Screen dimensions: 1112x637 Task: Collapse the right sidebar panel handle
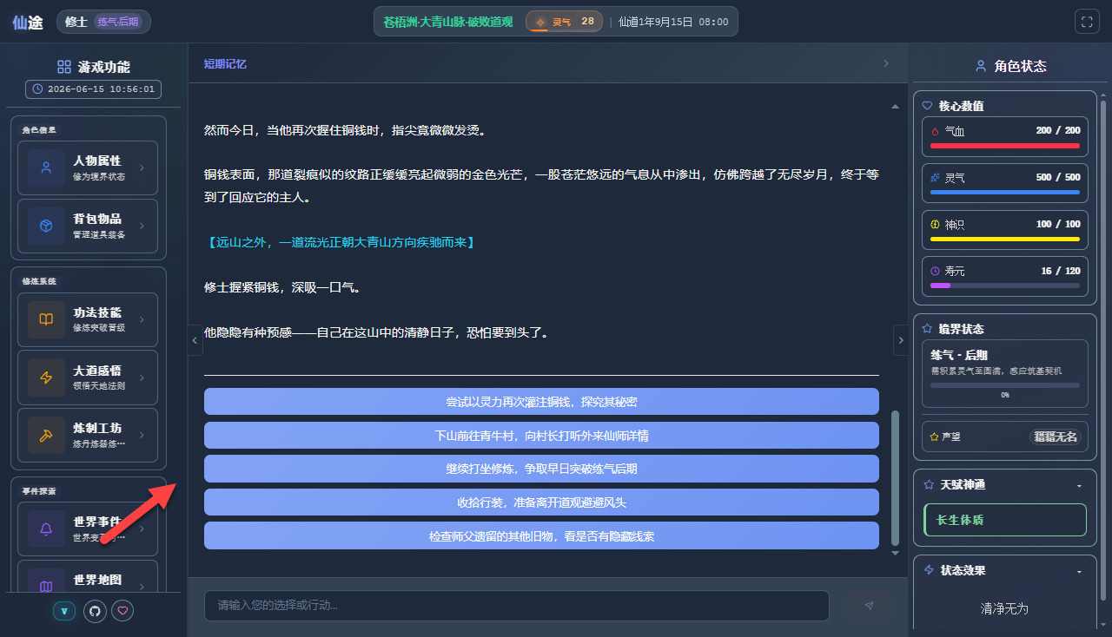(901, 340)
